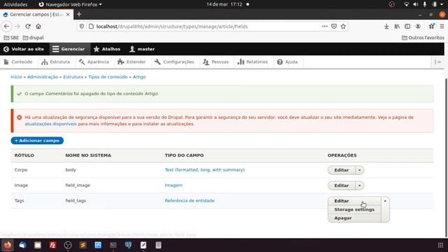
Task: Open Thunderbird mail from the dock
Action: click(x=22, y=245)
